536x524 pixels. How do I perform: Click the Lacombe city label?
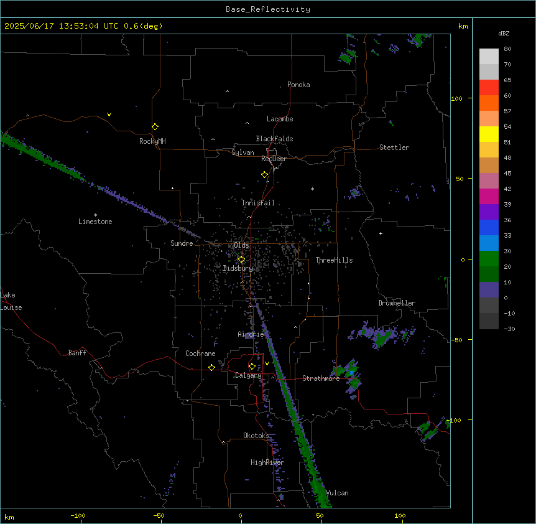coord(280,119)
